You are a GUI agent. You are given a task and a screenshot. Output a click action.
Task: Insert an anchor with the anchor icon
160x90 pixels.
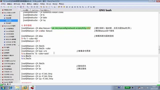55,7
